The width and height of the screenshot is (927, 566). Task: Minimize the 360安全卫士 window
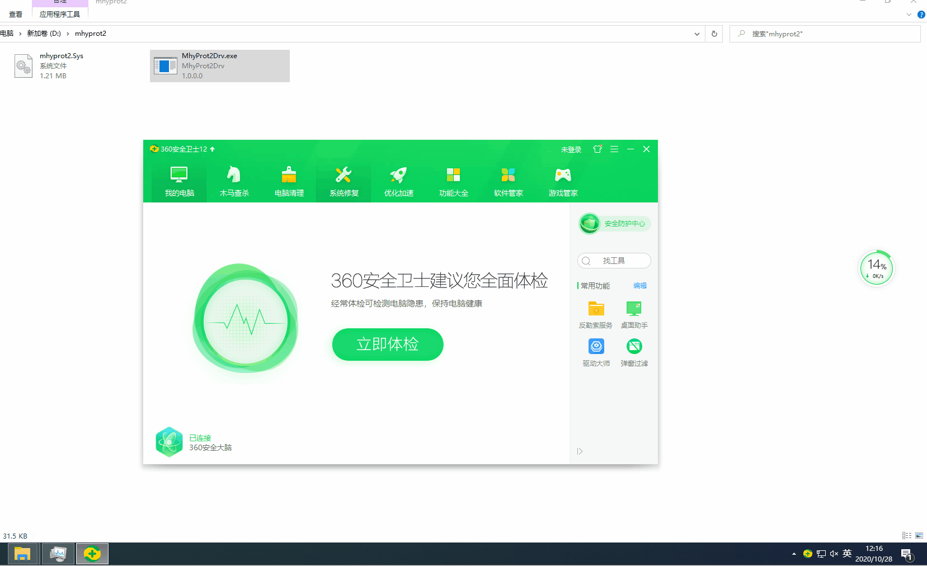point(630,149)
